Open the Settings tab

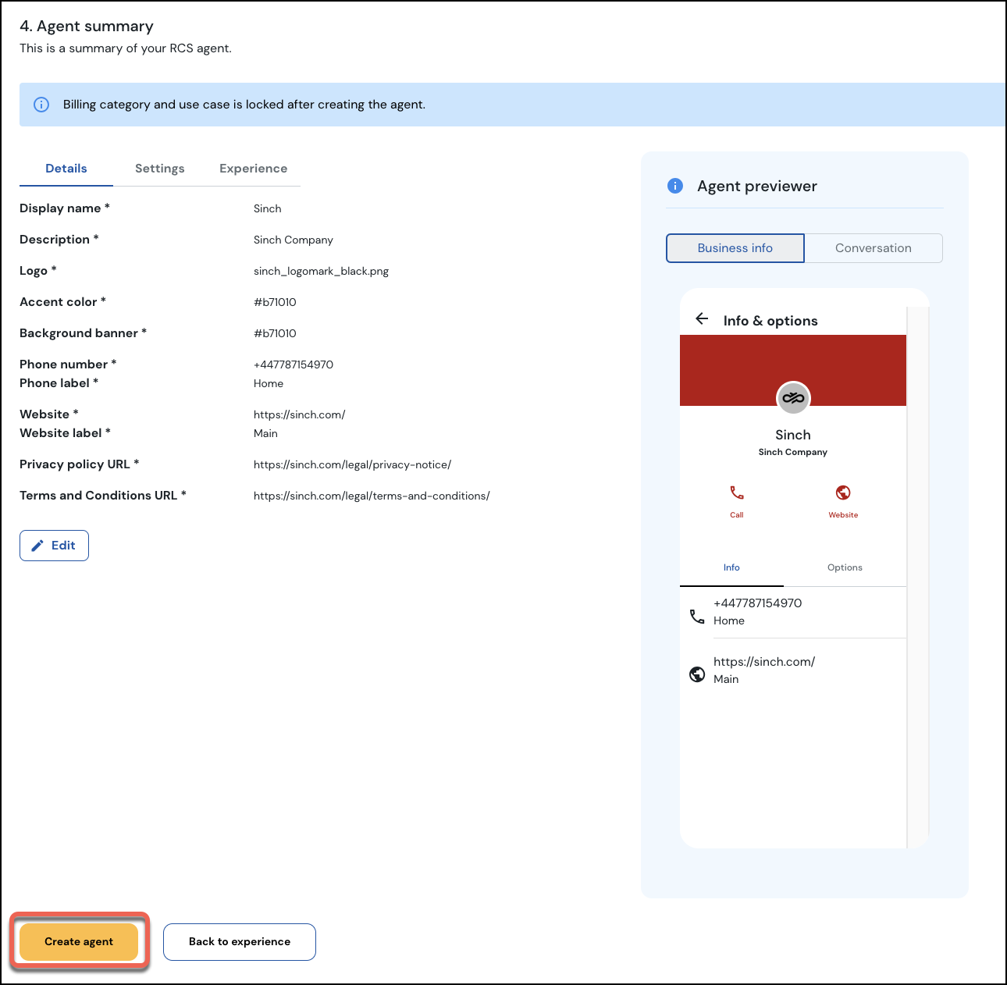[x=159, y=168]
